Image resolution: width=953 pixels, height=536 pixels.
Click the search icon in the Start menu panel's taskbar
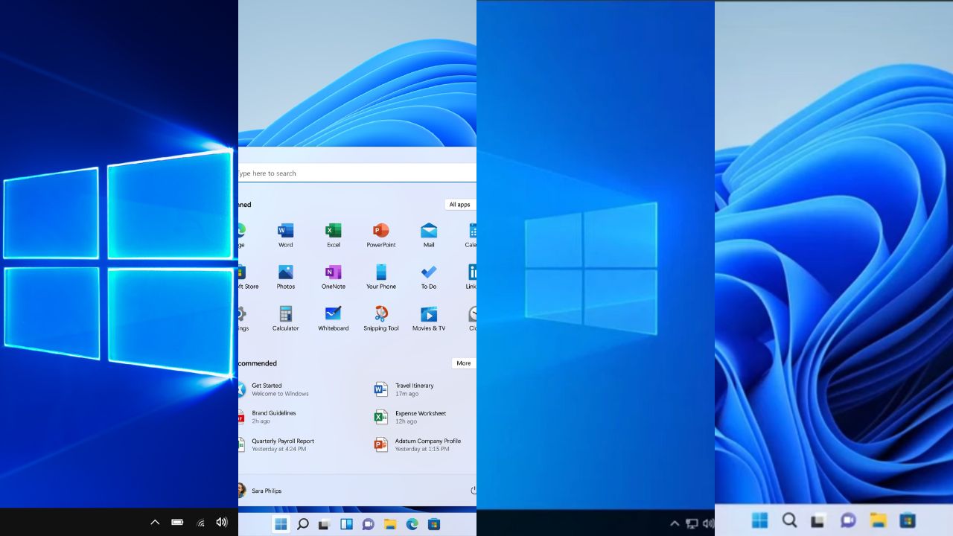click(x=303, y=524)
